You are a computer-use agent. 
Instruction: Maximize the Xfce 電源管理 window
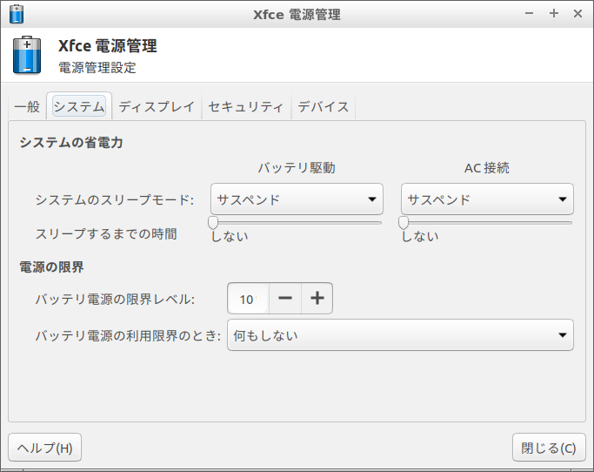(554, 14)
